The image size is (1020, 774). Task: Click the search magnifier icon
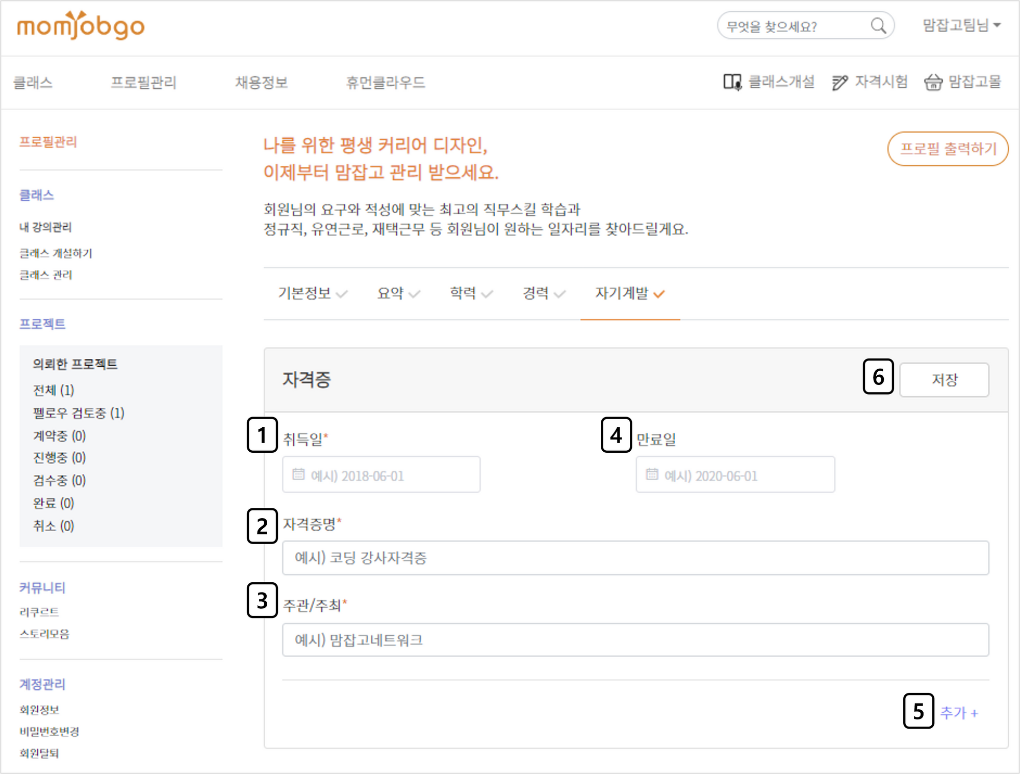pyautogui.click(x=878, y=25)
